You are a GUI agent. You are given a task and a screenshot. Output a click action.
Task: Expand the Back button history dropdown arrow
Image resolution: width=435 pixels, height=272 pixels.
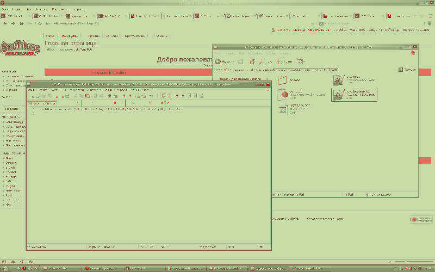(x=233, y=61)
